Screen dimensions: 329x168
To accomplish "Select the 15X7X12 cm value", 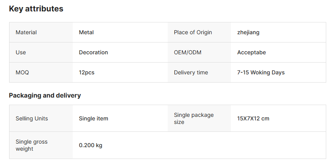I will tap(253, 118).
